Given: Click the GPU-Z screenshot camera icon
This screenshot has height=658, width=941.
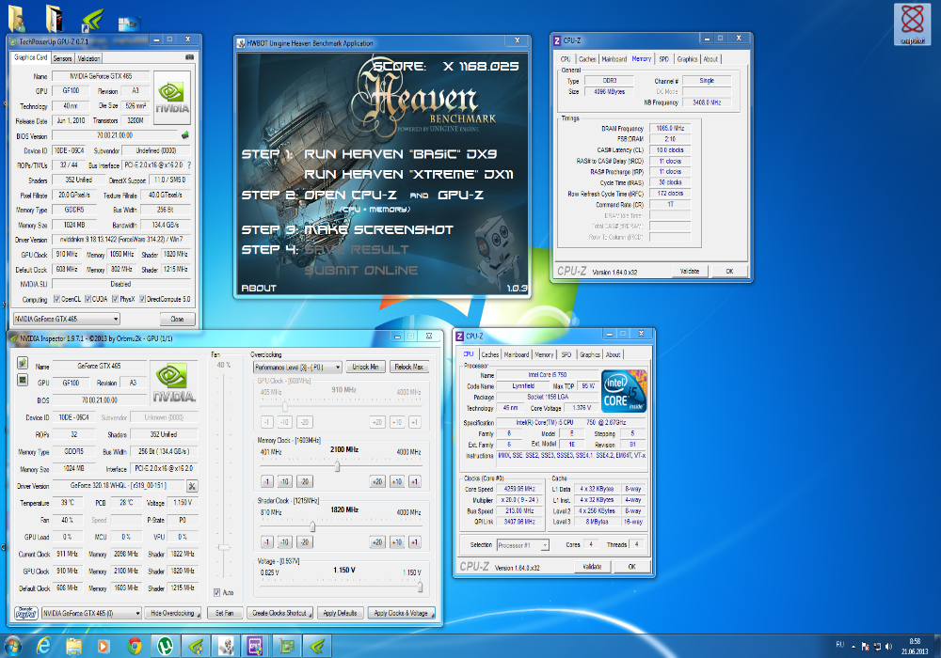Looking at the screenshot, I should (190, 57).
